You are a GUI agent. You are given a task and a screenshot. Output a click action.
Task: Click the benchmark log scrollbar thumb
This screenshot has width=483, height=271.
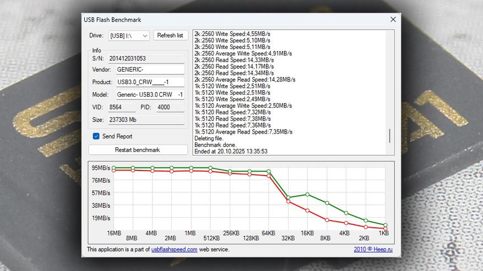(x=389, y=136)
